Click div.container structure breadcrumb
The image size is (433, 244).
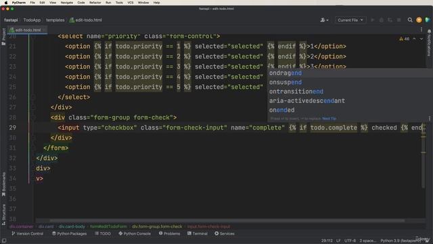point(21,226)
